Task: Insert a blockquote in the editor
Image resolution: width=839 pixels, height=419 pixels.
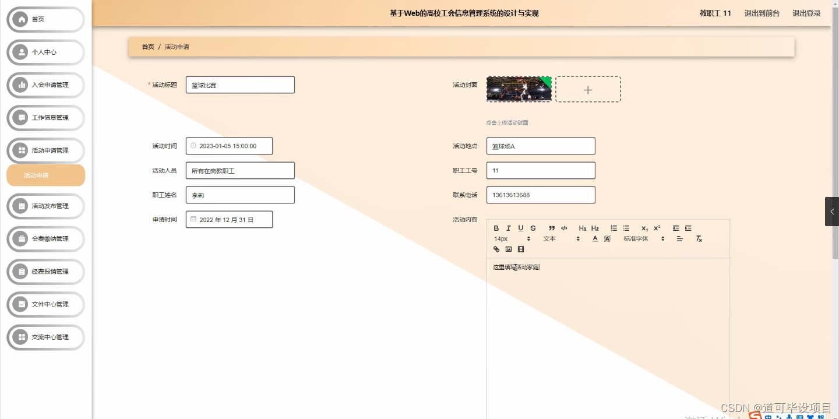Action: (x=552, y=228)
